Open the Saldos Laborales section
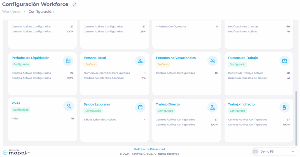This screenshot has width=300, height=157. [97, 104]
